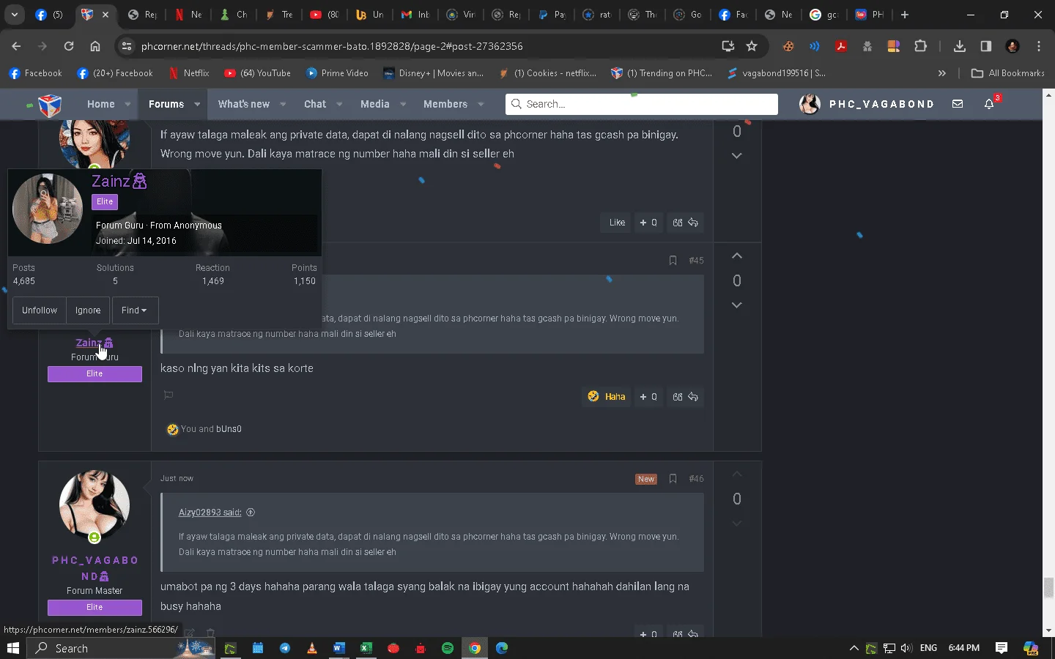The width and height of the screenshot is (1055, 659).
Task: Jump to the quoted Aizy02893 post arrow
Action: click(251, 513)
